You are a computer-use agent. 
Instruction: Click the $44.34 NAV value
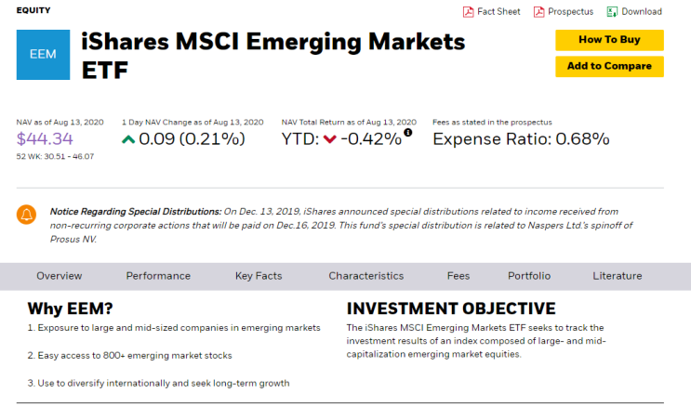[x=45, y=139]
